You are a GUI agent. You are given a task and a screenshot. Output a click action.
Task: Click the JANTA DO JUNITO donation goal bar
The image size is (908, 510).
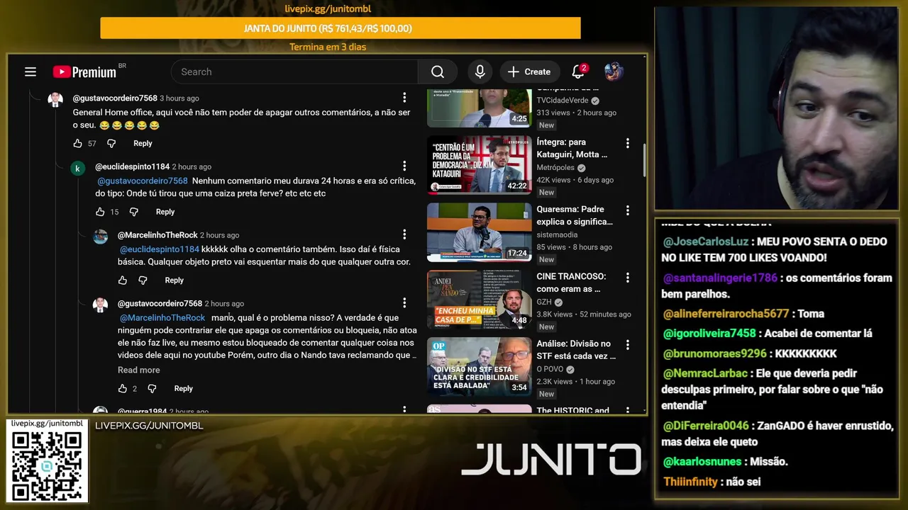tap(340, 28)
